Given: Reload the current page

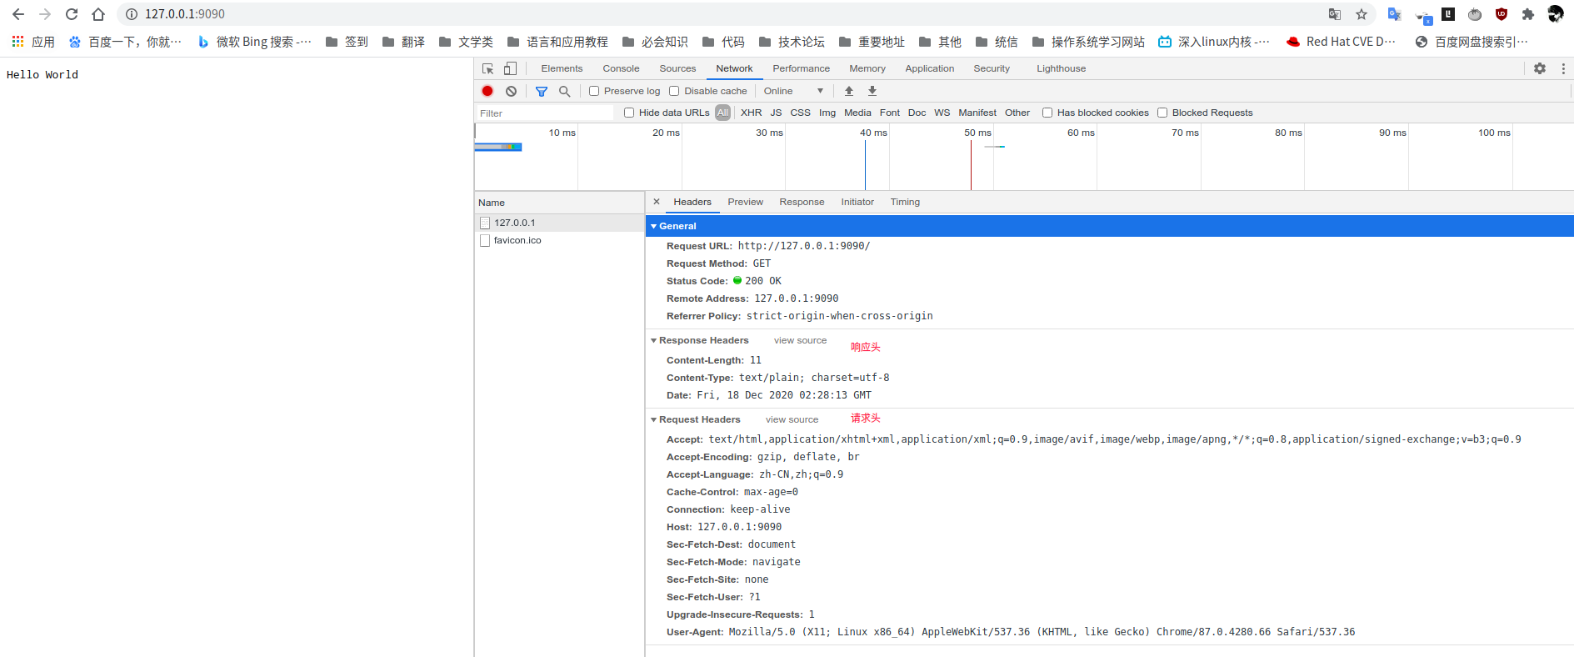Looking at the screenshot, I should [72, 14].
